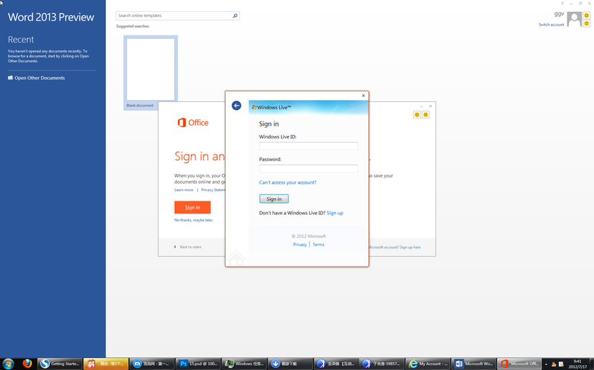Click the blue back arrow in Windows Live dialog
The width and height of the screenshot is (594, 370).
point(236,106)
